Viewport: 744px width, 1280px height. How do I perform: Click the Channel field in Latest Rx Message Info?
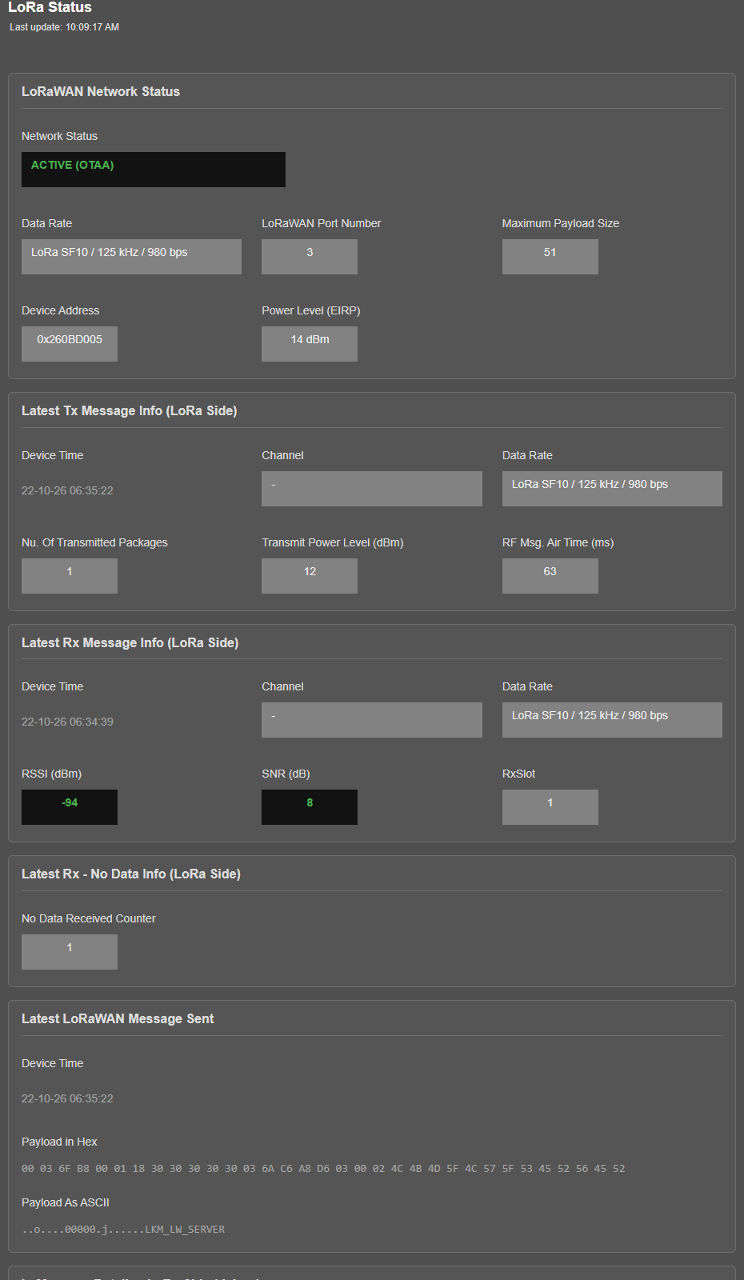(x=372, y=720)
